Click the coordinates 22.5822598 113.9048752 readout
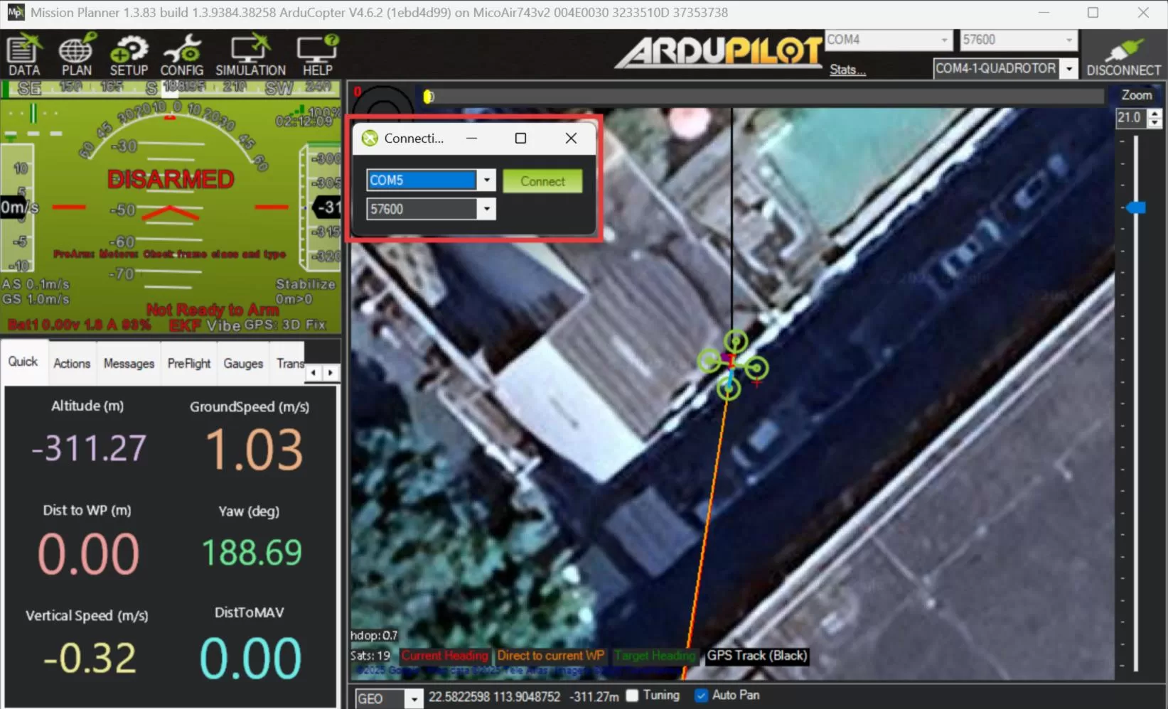 click(x=495, y=697)
